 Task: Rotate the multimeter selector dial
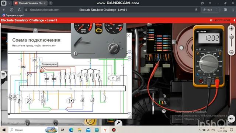tap(209, 64)
